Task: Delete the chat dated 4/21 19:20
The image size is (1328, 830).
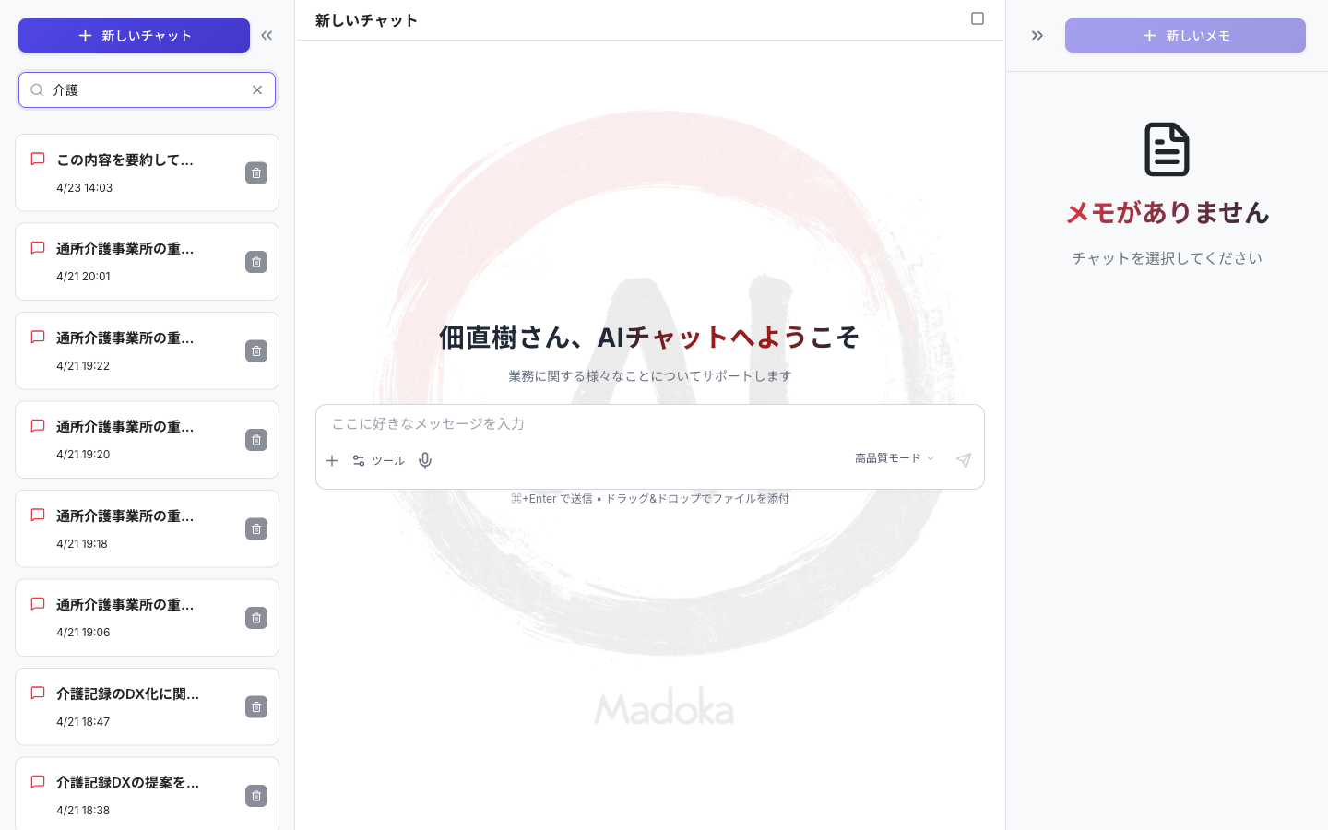Action: pyautogui.click(x=256, y=440)
